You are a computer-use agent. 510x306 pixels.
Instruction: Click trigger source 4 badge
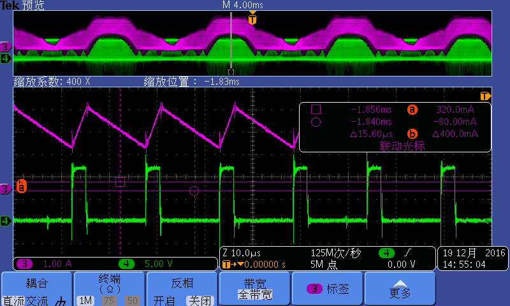pyautogui.click(x=386, y=252)
